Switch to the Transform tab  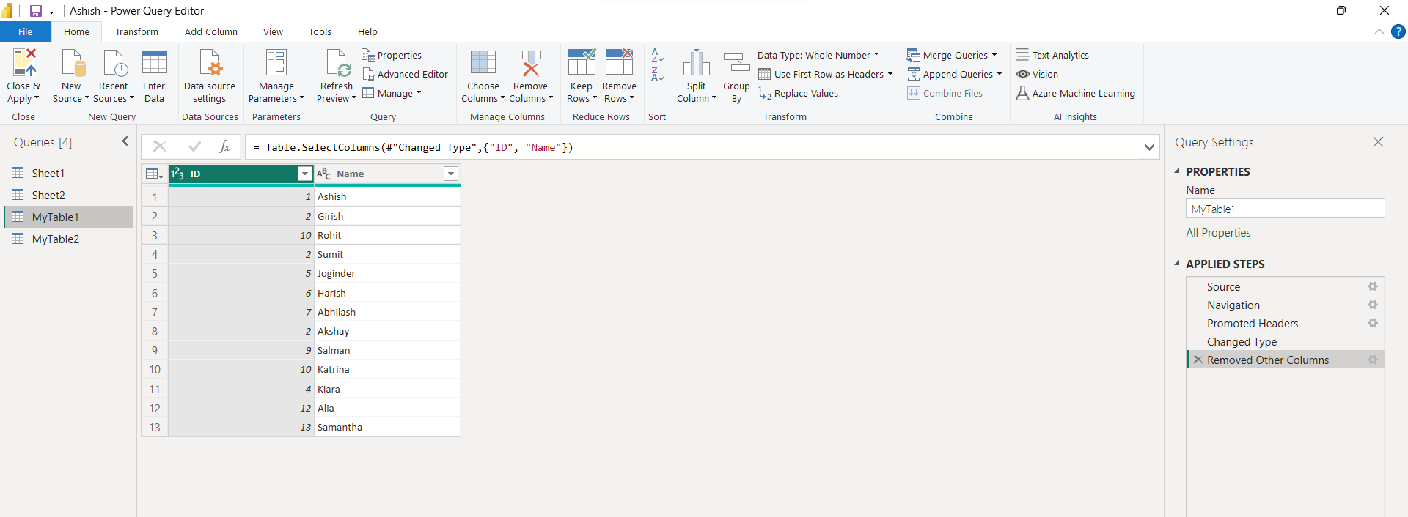click(x=136, y=31)
